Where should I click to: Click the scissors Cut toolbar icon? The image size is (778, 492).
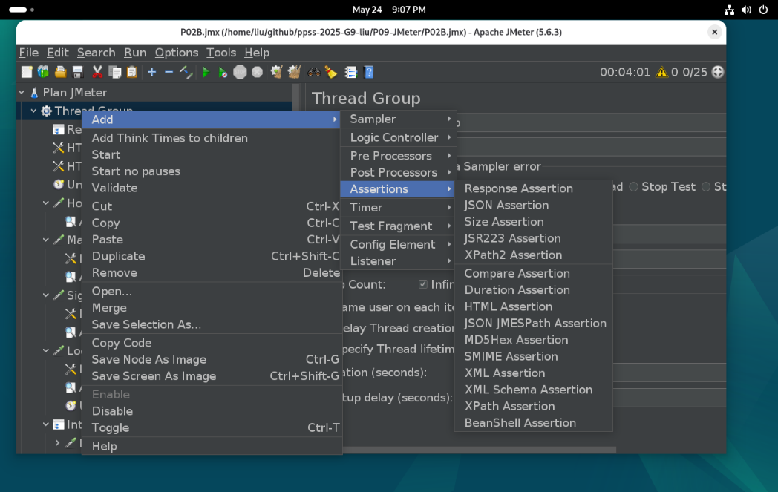[97, 73]
